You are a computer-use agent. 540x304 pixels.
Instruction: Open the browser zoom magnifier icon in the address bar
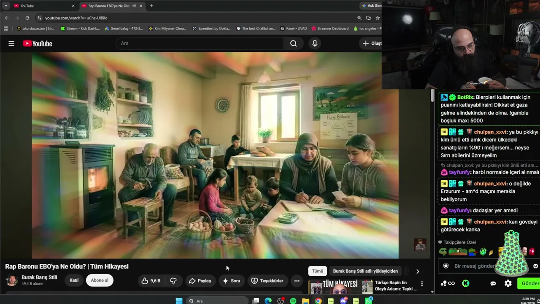coord(359,18)
